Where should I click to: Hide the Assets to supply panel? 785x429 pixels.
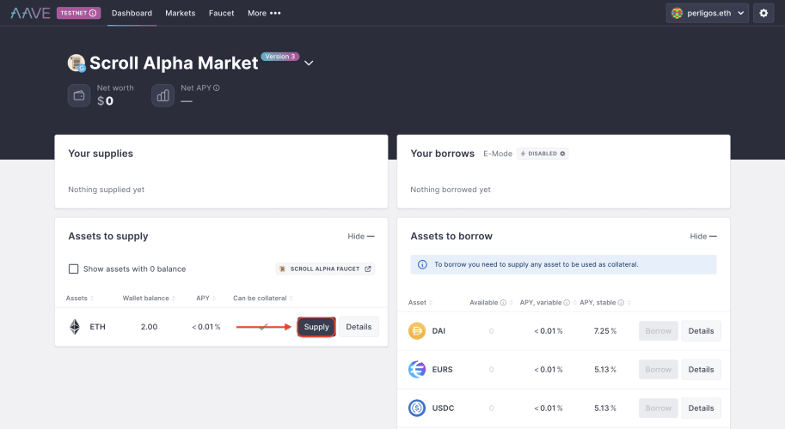coord(361,236)
